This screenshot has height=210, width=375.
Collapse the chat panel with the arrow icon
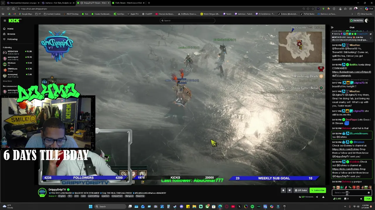[x=332, y=27]
